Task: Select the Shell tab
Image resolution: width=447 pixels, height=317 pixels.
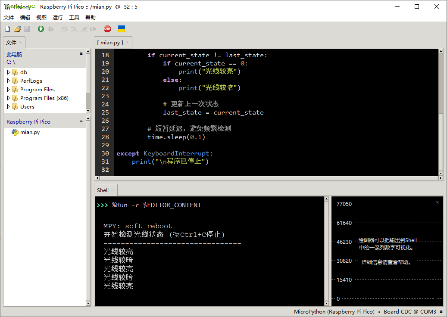Action: point(103,190)
